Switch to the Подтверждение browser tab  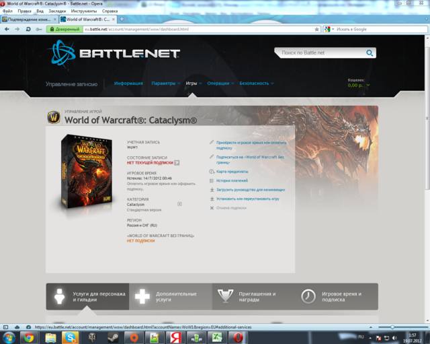(29, 20)
